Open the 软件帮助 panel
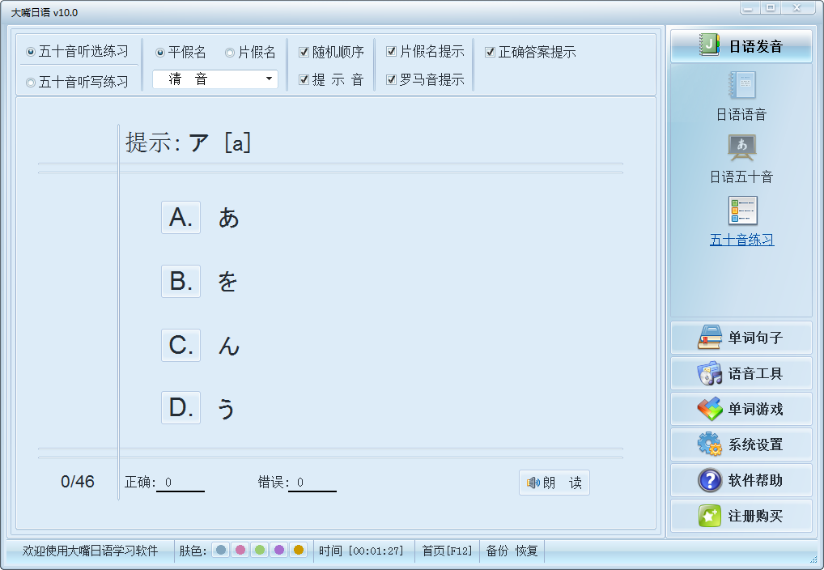Image resolution: width=824 pixels, height=570 pixels. [x=741, y=481]
